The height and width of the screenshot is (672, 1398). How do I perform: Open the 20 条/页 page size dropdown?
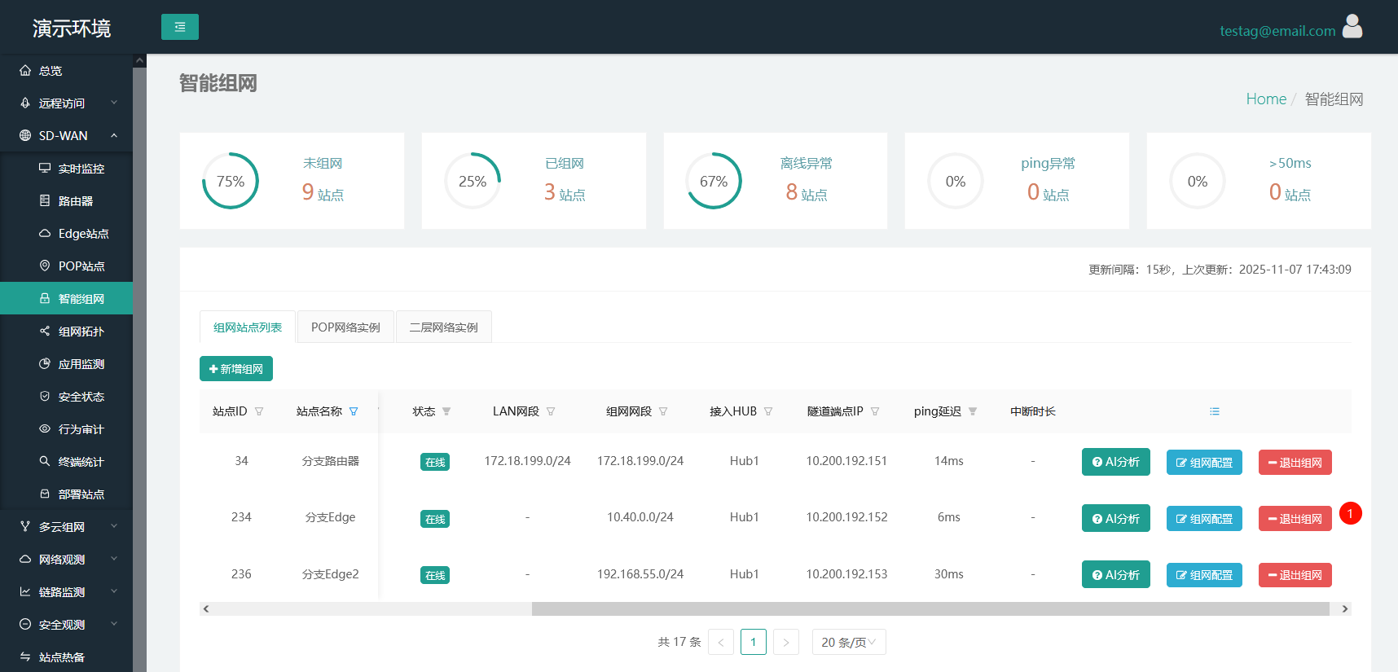849,642
